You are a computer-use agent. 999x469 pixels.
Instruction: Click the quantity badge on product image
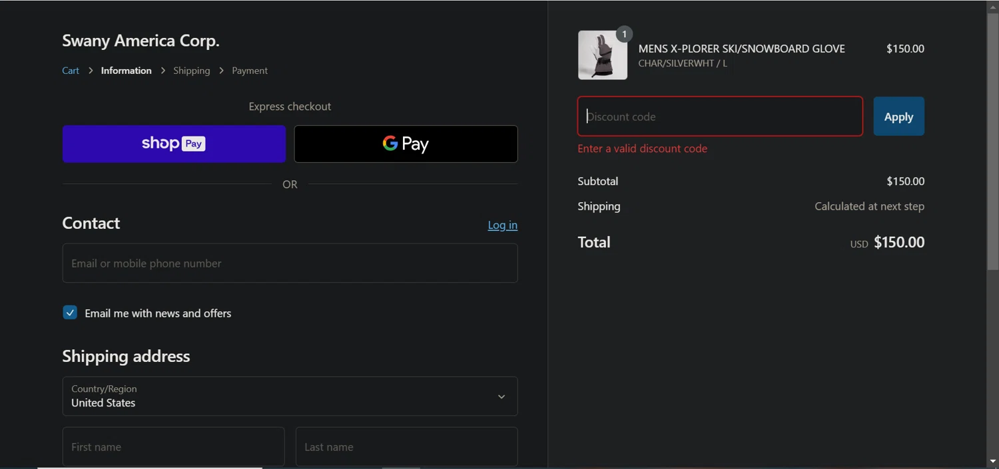click(624, 34)
